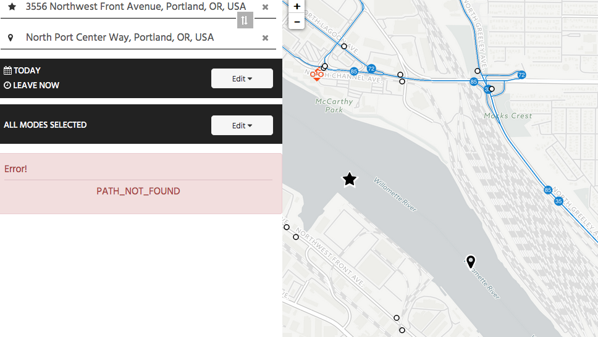Click the route 85 badge next to the bike share marker
The height and width of the screenshot is (337, 598).
pos(354,72)
